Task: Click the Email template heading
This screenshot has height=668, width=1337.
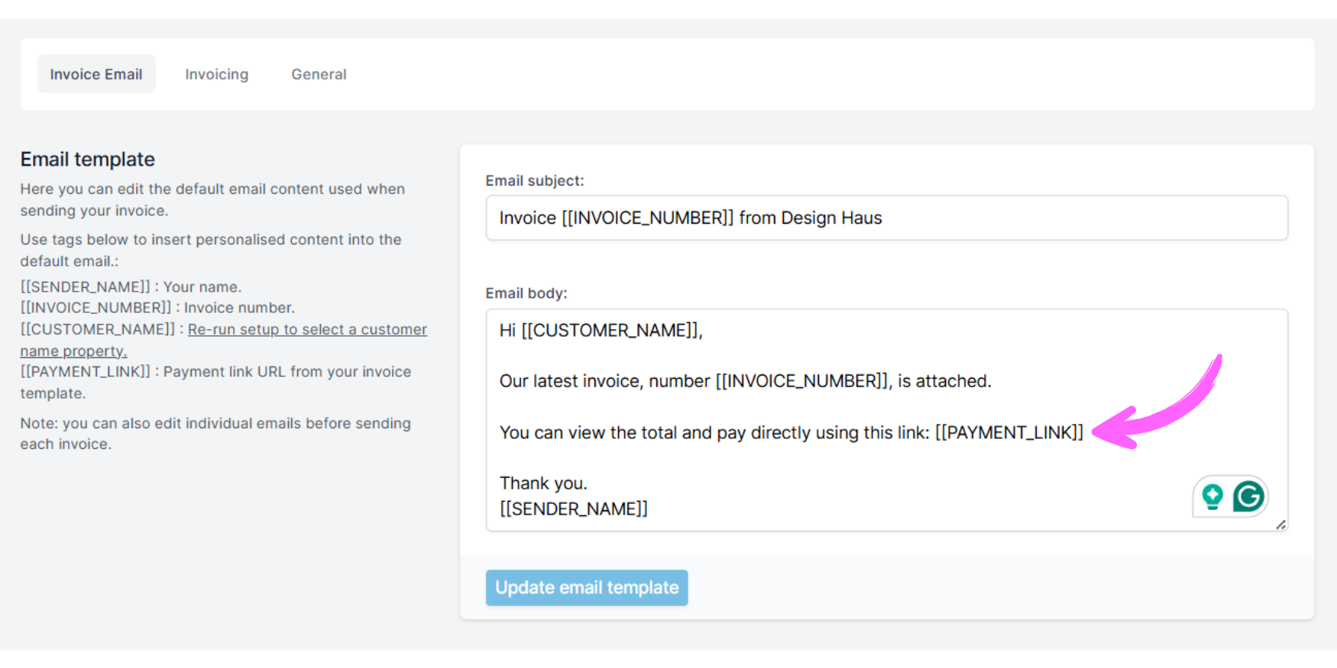Action: [x=88, y=160]
